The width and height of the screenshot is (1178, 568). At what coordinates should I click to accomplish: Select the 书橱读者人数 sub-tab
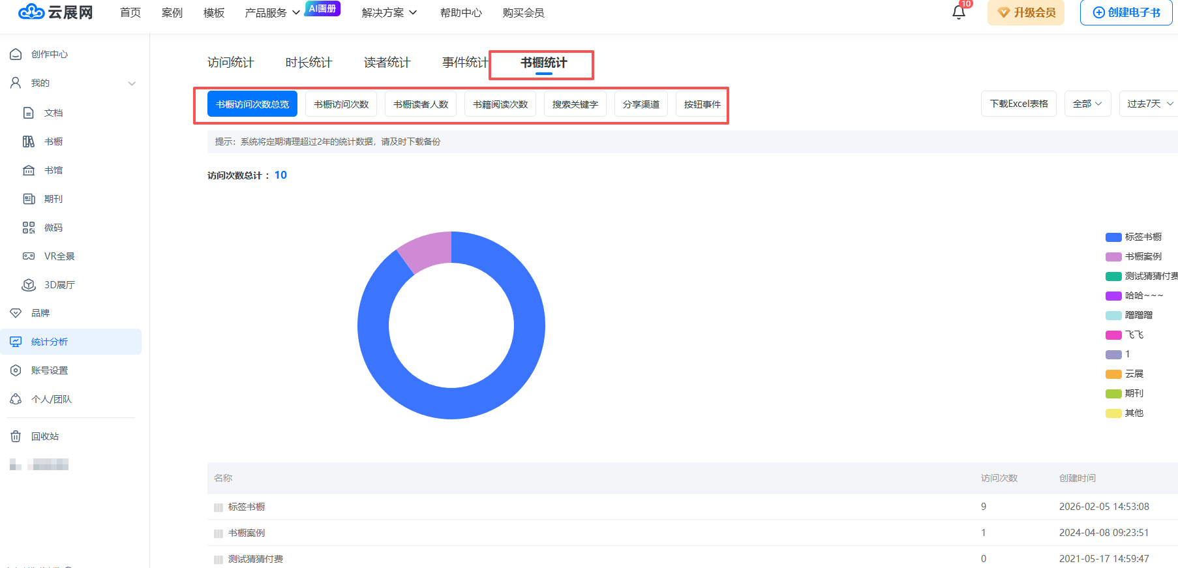pyautogui.click(x=421, y=104)
